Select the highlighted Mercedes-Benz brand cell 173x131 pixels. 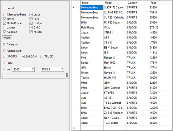pyautogui.click(x=92, y=7)
